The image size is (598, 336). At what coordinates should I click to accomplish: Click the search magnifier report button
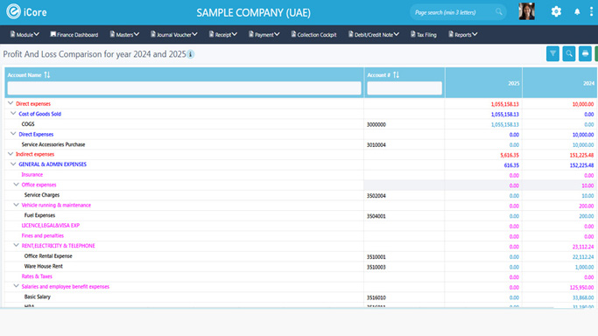coord(569,53)
